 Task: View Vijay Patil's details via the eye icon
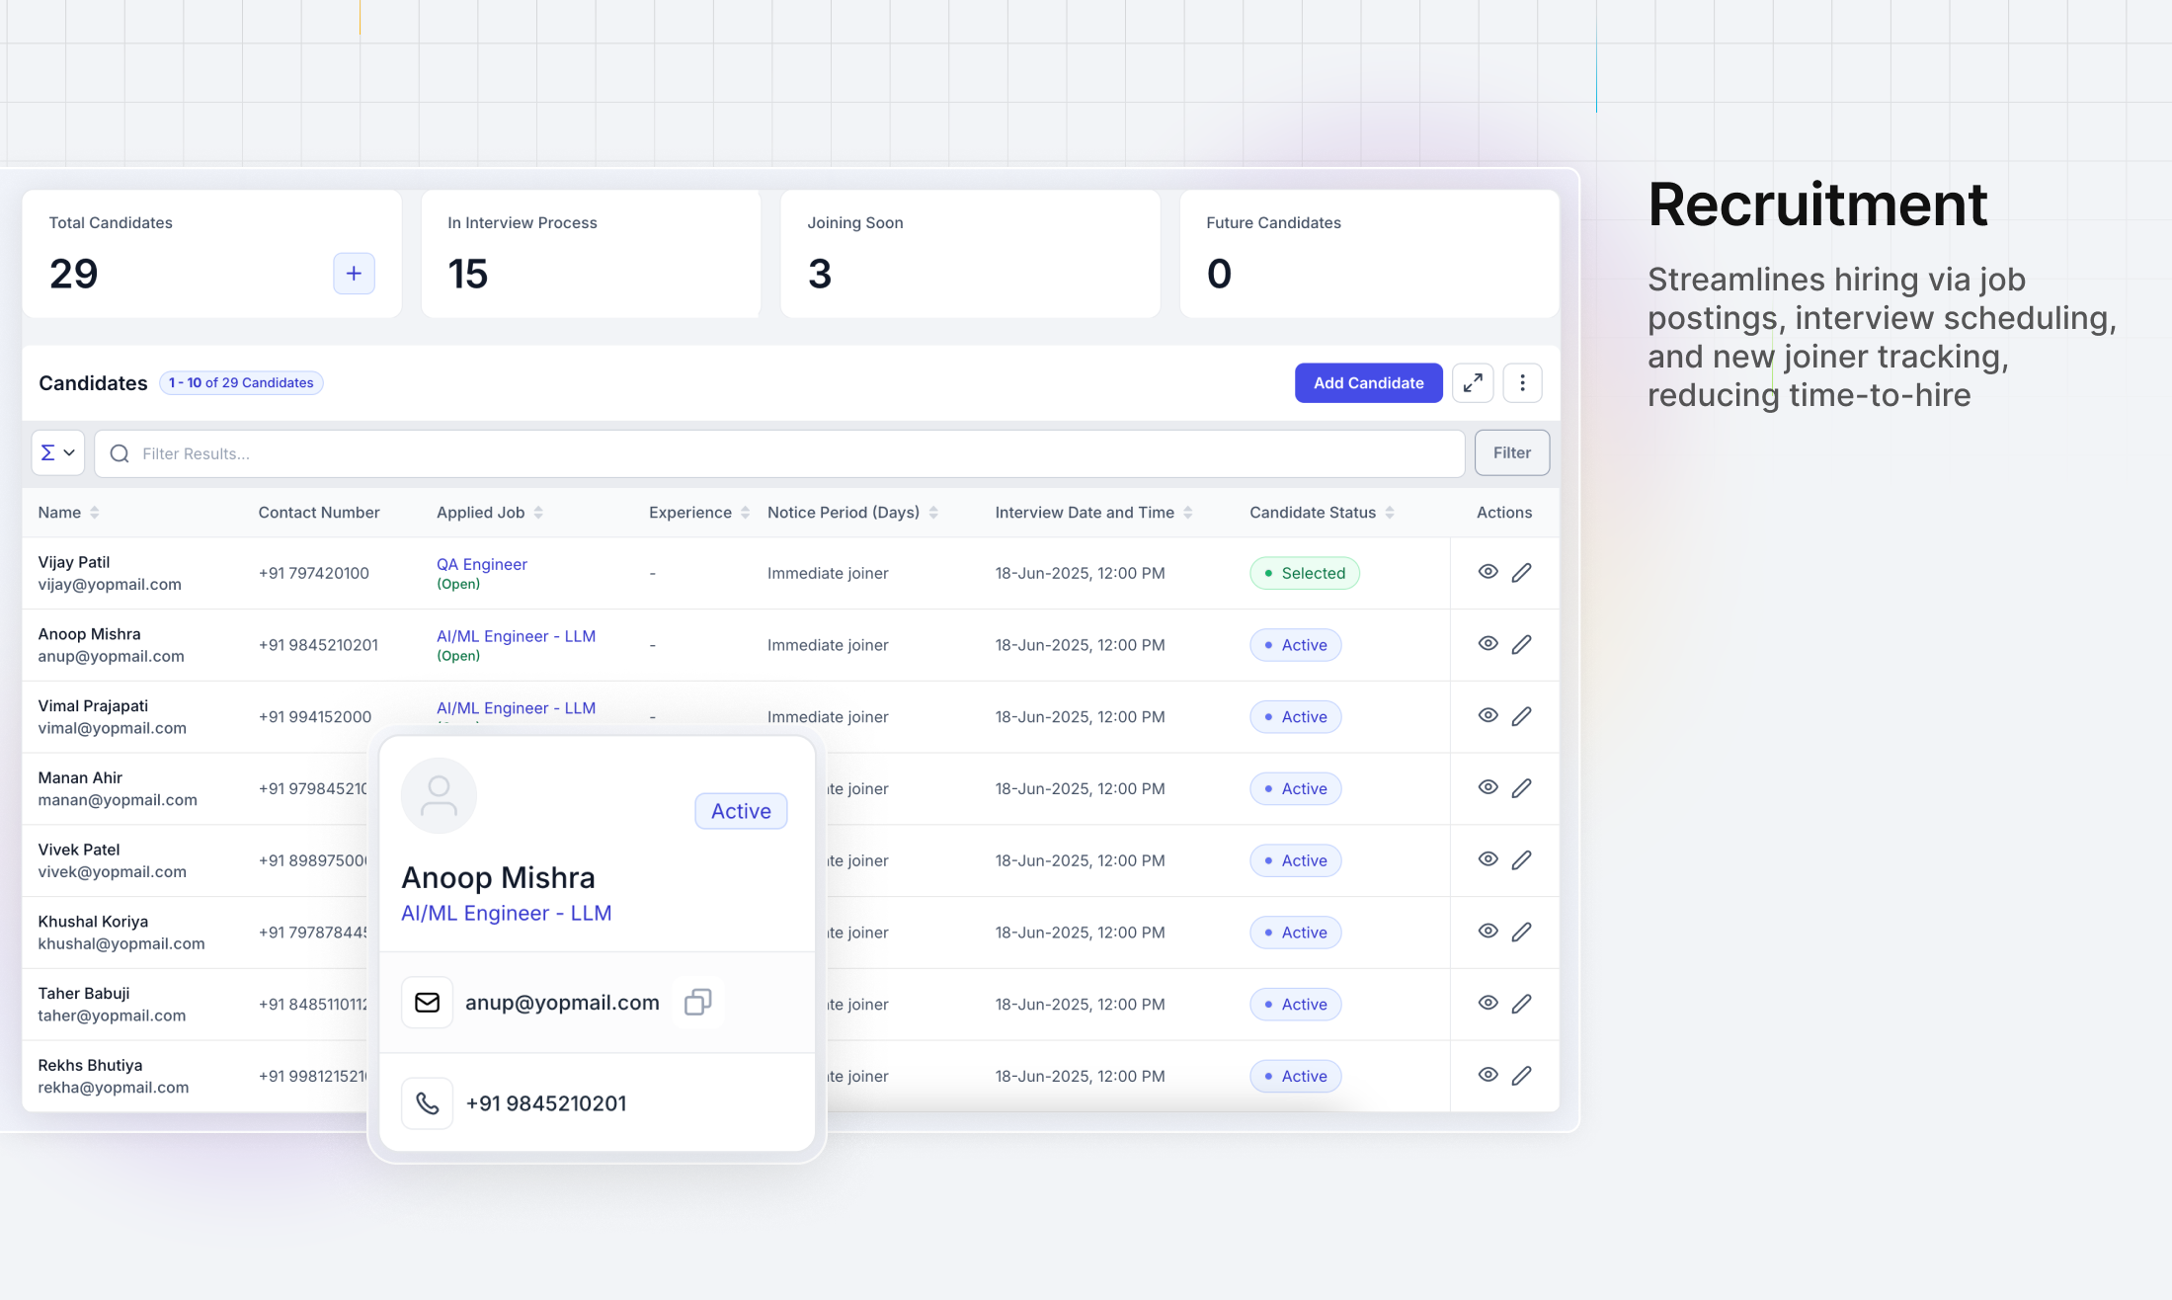coord(1488,572)
